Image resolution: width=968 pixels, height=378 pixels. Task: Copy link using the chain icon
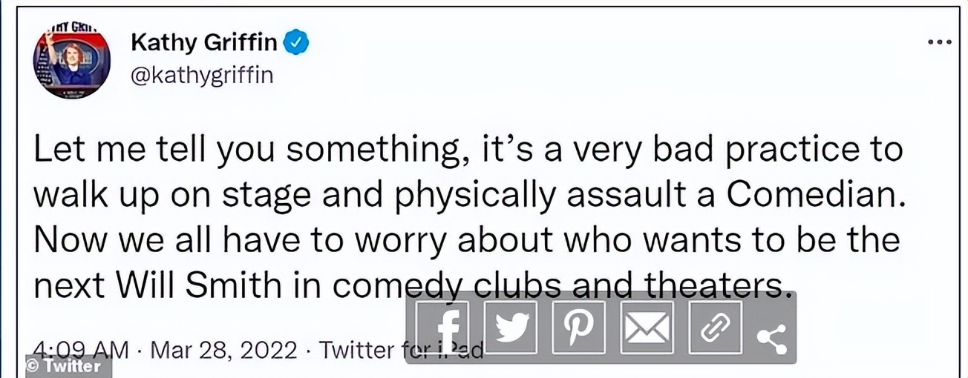pyautogui.click(x=715, y=328)
